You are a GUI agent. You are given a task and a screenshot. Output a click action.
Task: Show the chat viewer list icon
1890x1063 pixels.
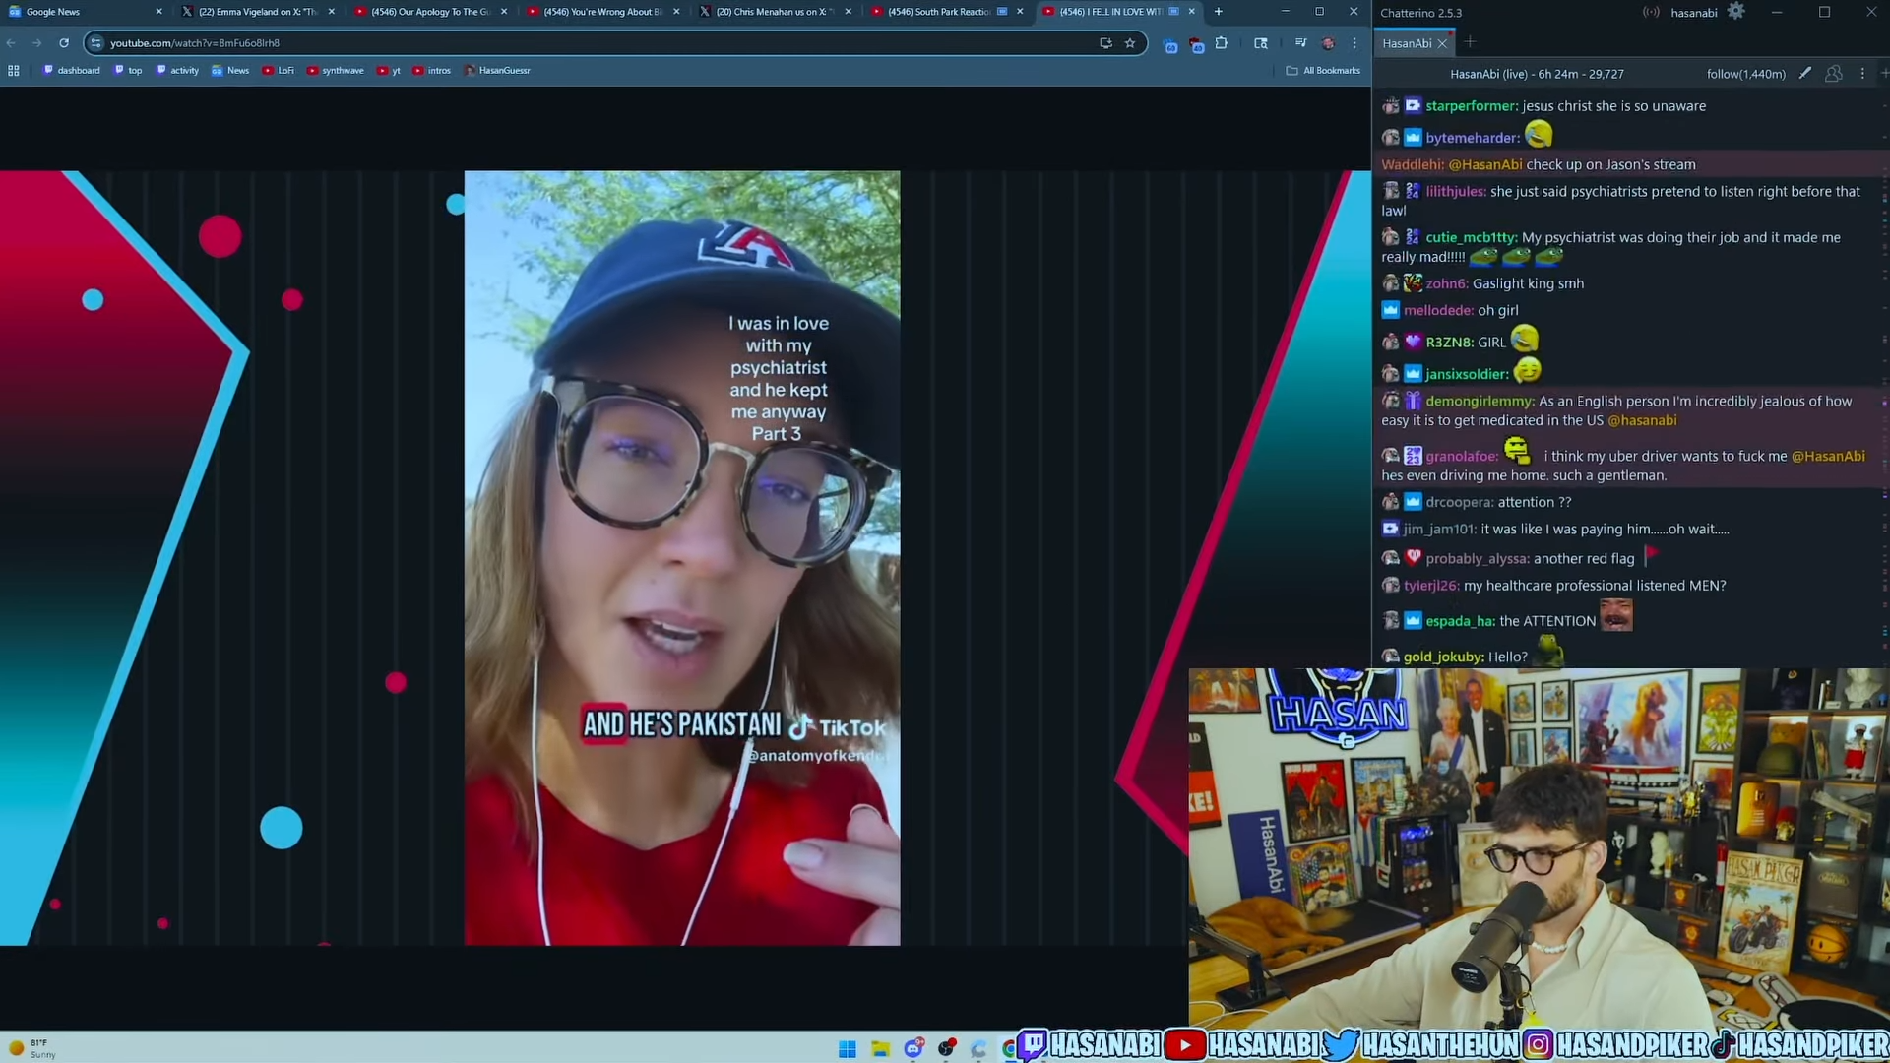(1834, 74)
